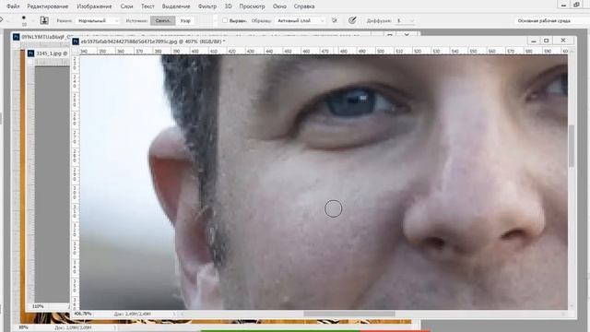The width and height of the screenshot is (590, 332).
Task: Open the Режим blending mode dropdown
Action: pyautogui.click(x=98, y=20)
